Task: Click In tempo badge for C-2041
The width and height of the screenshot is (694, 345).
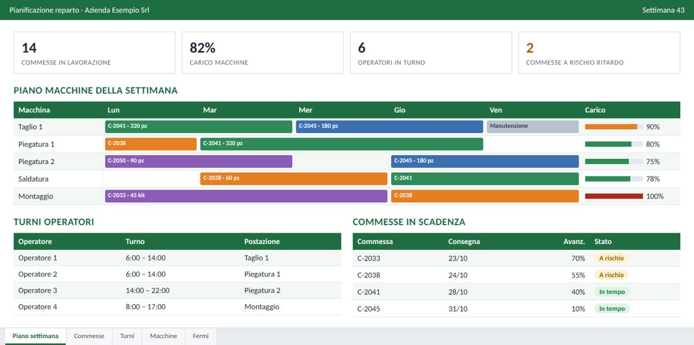Action: tap(612, 292)
